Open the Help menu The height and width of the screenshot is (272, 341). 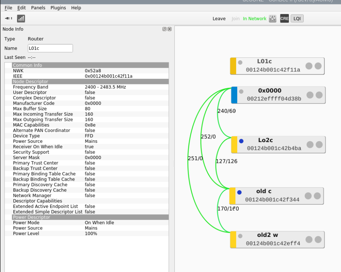pyautogui.click(x=76, y=8)
